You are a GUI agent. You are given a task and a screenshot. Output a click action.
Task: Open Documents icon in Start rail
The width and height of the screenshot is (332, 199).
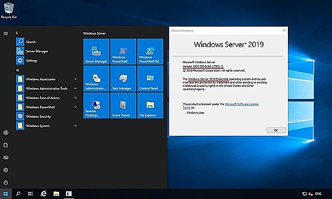click(6, 145)
